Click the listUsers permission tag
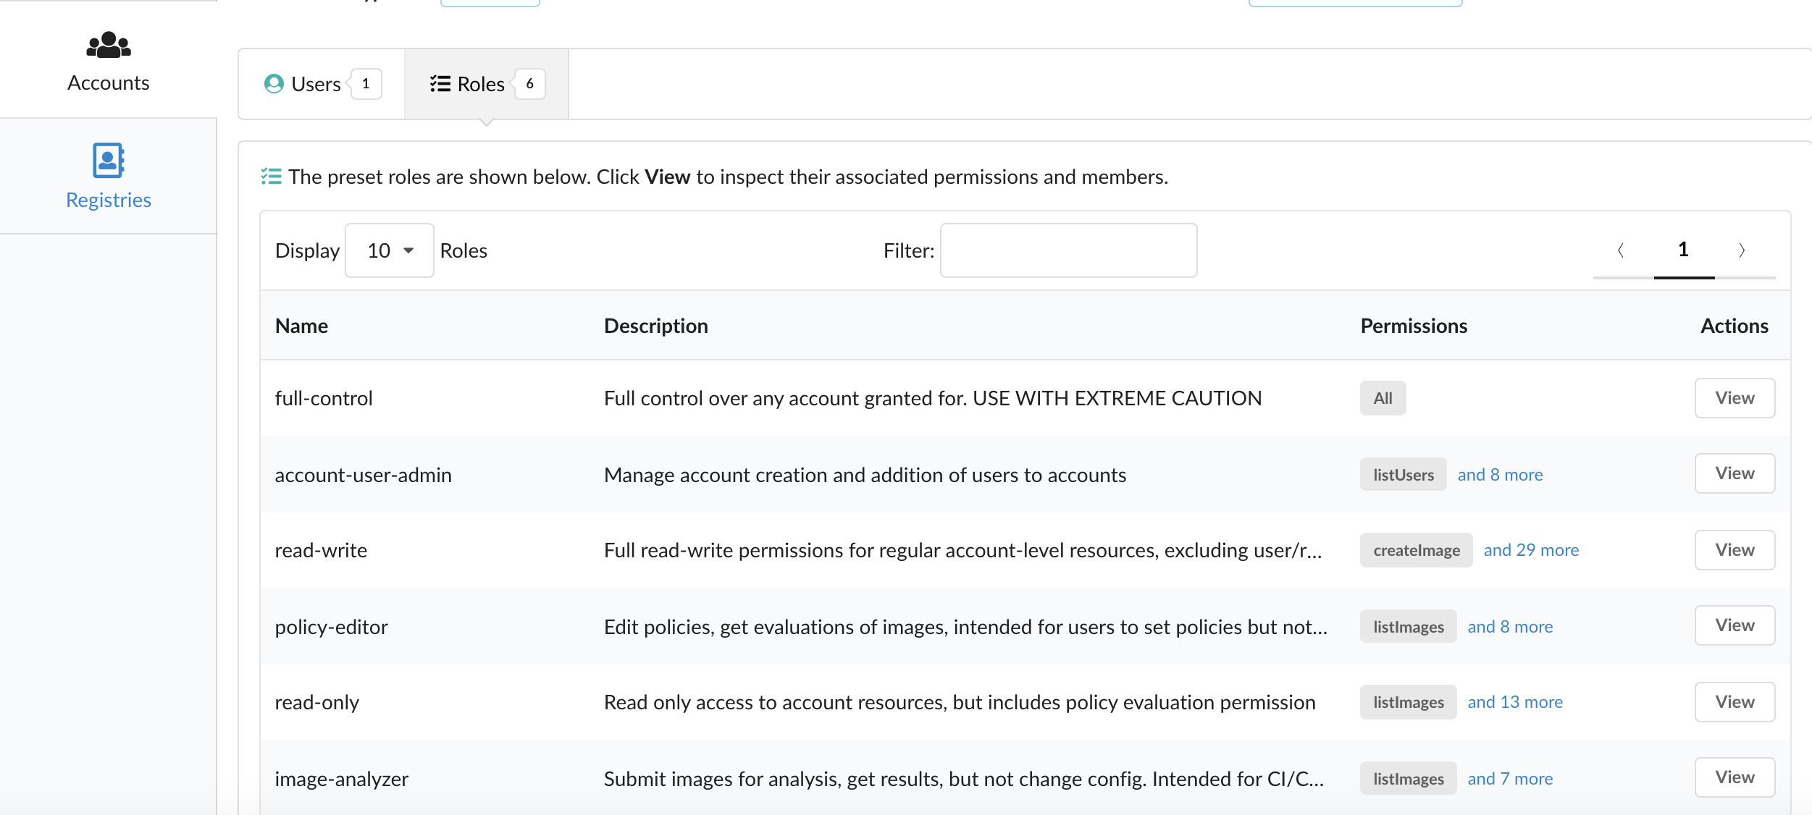Screen dimensions: 1812x815 [1403, 475]
